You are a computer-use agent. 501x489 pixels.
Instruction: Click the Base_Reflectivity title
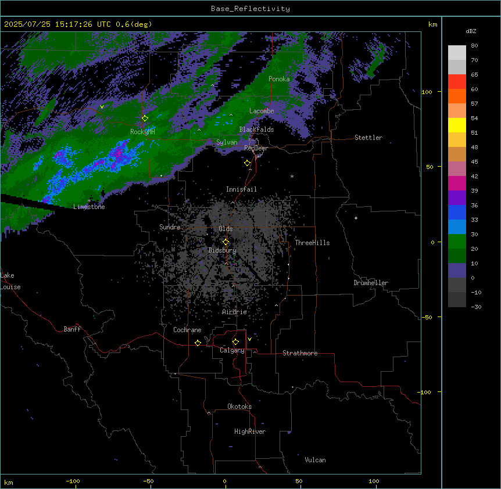[250, 9]
